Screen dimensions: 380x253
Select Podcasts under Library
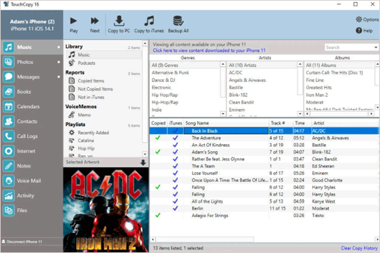103,63
